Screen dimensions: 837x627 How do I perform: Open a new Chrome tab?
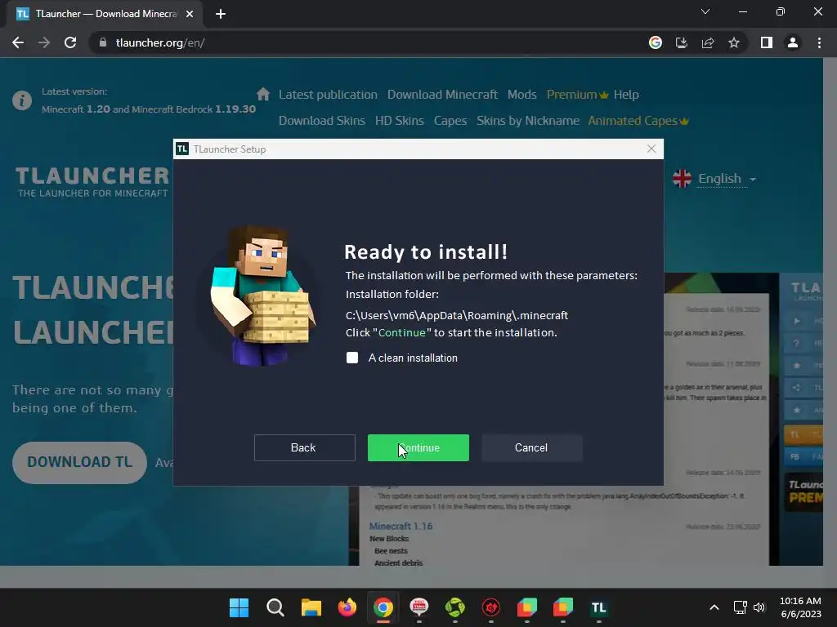tap(221, 14)
